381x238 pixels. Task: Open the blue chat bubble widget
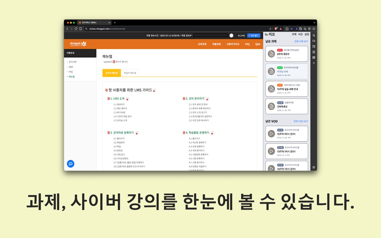coord(71,164)
